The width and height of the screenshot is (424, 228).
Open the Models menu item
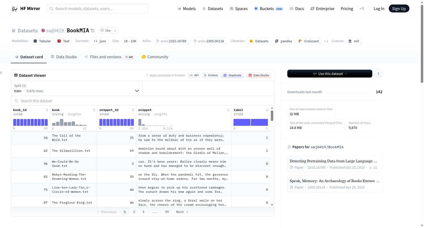pos(187,9)
